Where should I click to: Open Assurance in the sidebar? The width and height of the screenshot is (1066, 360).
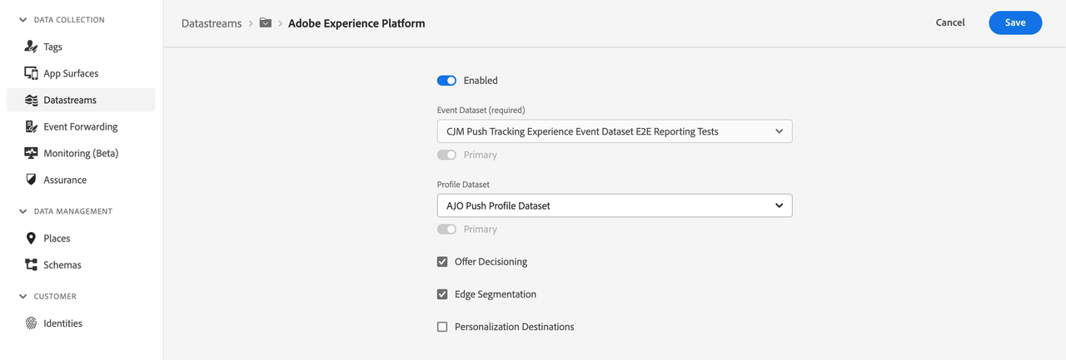tap(81, 180)
